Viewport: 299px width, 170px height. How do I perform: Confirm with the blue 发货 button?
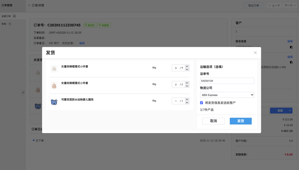click(x=241, y=121)
